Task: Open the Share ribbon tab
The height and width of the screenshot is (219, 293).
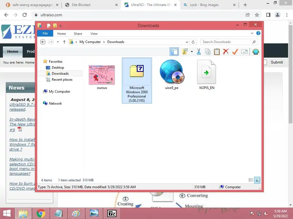Action: tap(78, 34)
